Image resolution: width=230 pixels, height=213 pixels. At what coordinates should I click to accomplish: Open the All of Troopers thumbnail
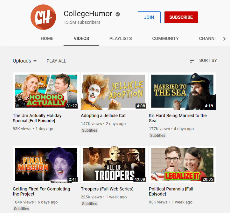[x=114, y=164]
